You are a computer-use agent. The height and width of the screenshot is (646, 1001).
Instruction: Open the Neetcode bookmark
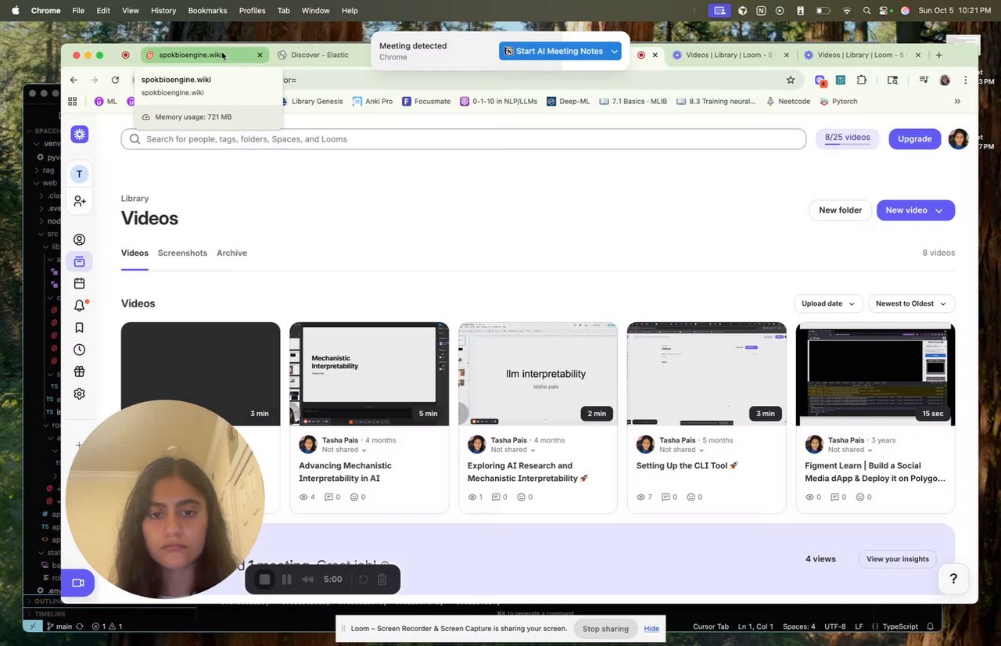pos(788,102)
